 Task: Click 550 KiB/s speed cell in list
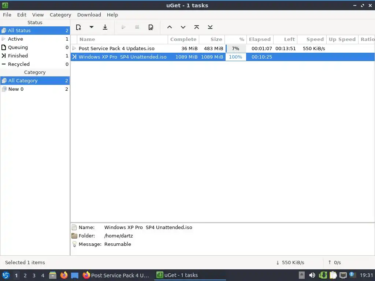coord(314,49)
